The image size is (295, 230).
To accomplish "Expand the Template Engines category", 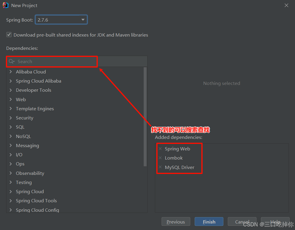I will [11, 109].
